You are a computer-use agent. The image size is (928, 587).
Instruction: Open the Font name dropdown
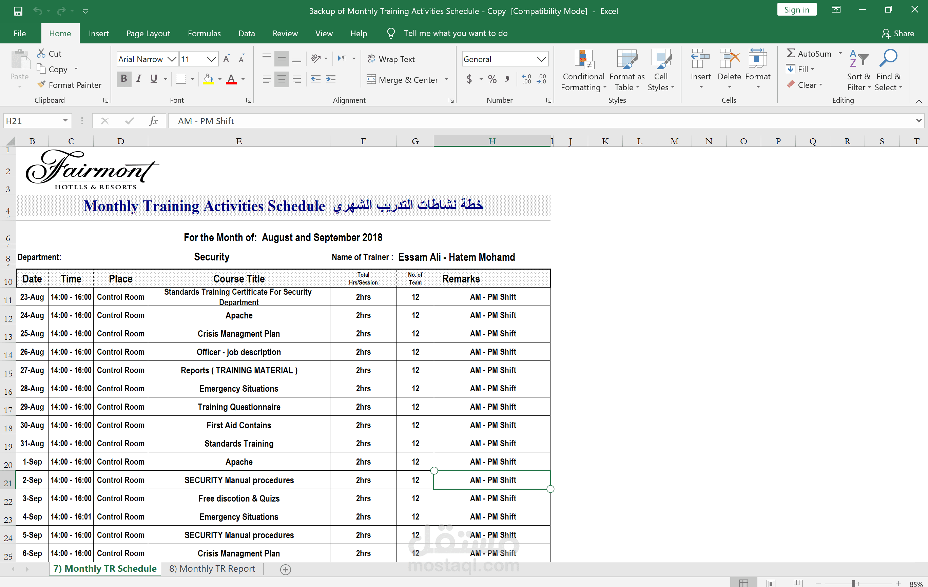(x=172, y=59)
